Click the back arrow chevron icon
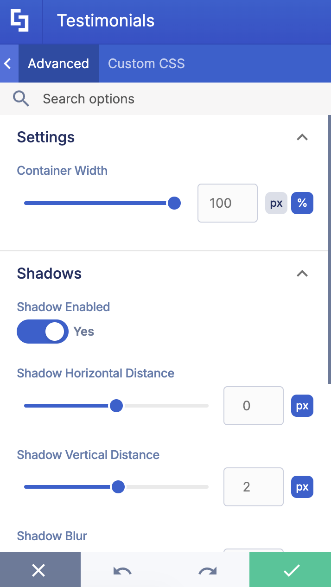This screenshot has width=331, height=587. (x=7, y=63)
